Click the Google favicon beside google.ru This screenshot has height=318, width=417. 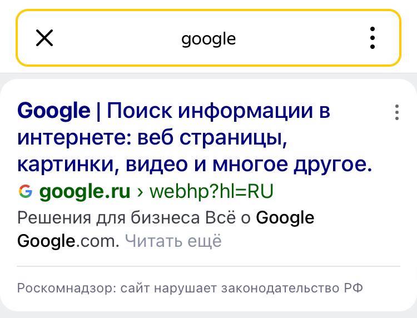pos(26,191)
